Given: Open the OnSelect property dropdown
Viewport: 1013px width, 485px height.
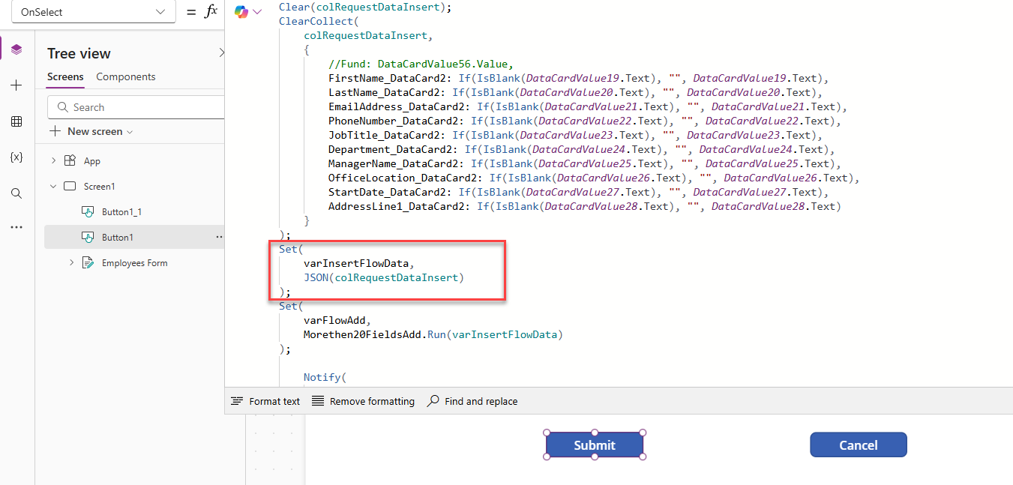Looking at the screenshot, I should [x=94, y=12].
